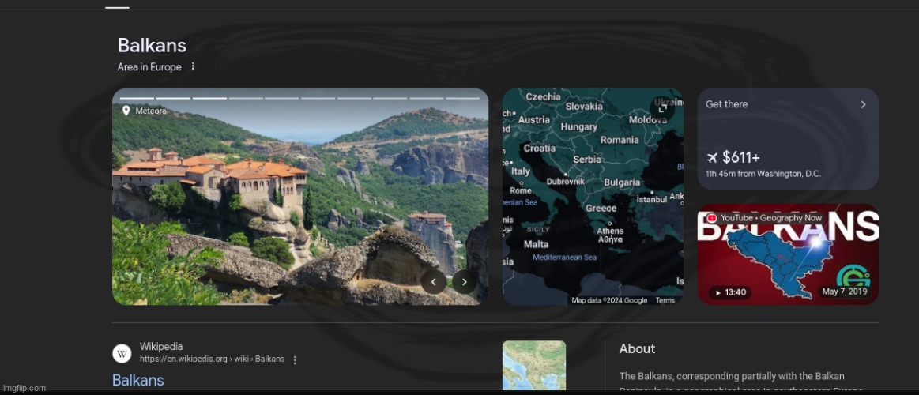This screenshot has height=395, width=919.
Task: Show the previous Balkans photo
Action: click(x=434, y=282)
